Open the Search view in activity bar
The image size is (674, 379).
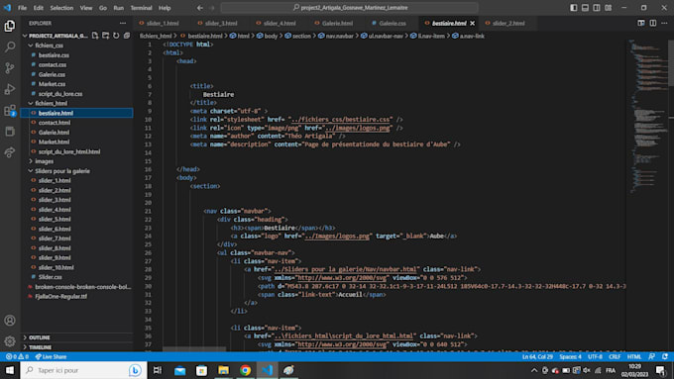(10, 47)
